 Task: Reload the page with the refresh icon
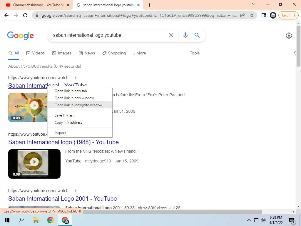25,15
